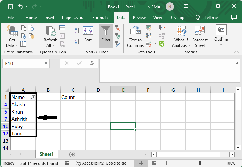
Task: Zoom in with plus button
Action: [220, 163]
